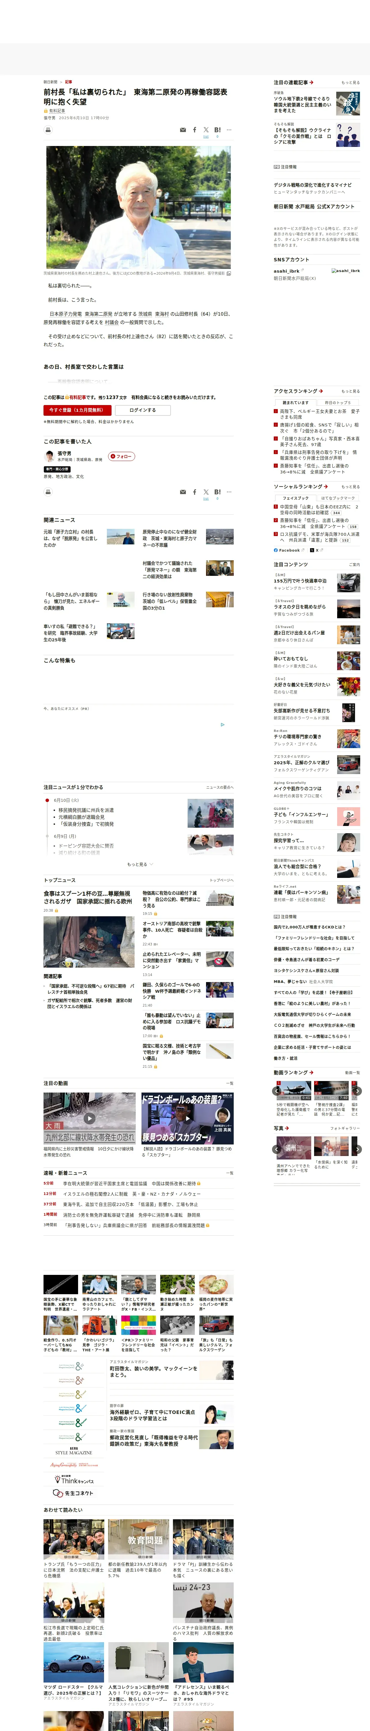Image resolution: width=370 pixels, height=1731 pixels.
Task: Click the Facebook icon below the author section
Action: coord(195,492)
